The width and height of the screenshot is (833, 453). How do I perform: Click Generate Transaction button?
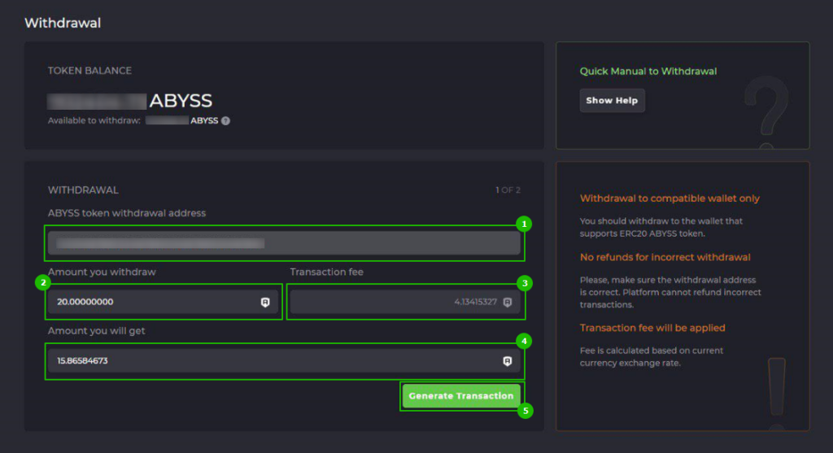461,395
